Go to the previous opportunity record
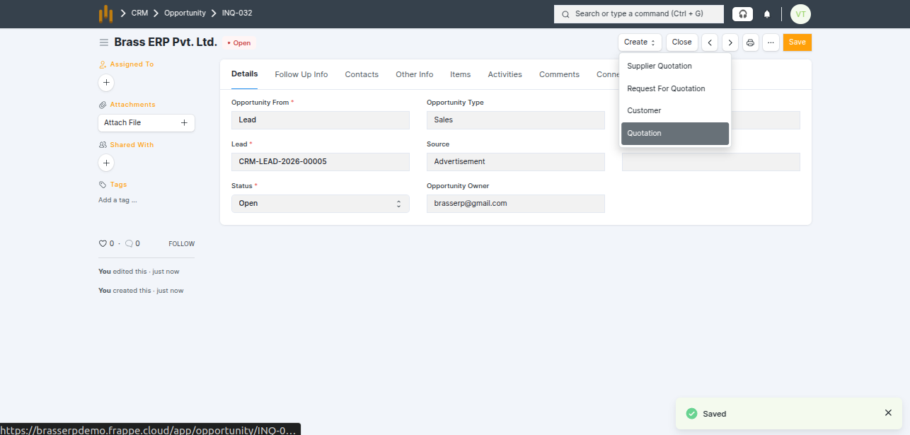 click(x=710, y=42)
